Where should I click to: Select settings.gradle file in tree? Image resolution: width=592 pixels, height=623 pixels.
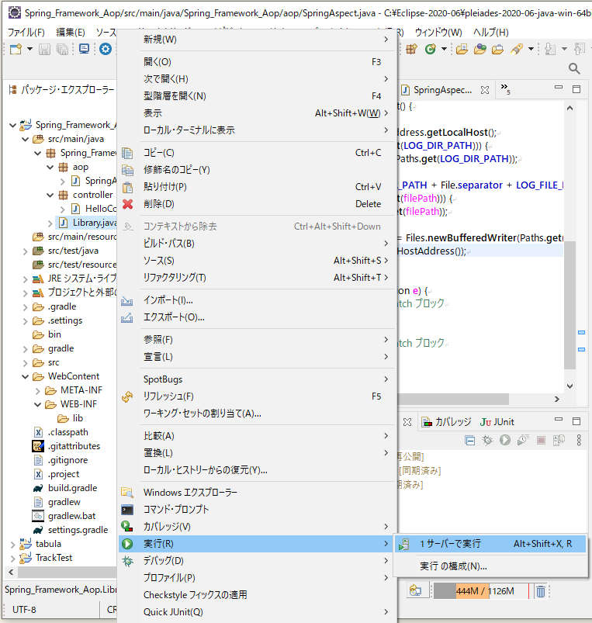pos(78,530)
